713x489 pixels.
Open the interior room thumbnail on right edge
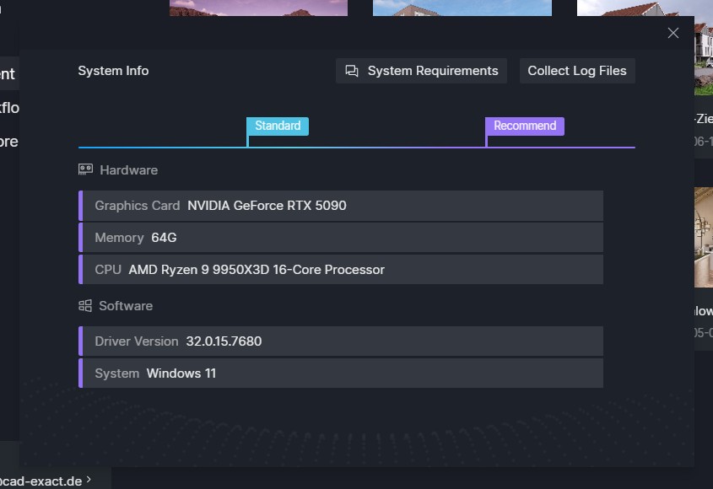pyautogui.click(x=704, y=237)
